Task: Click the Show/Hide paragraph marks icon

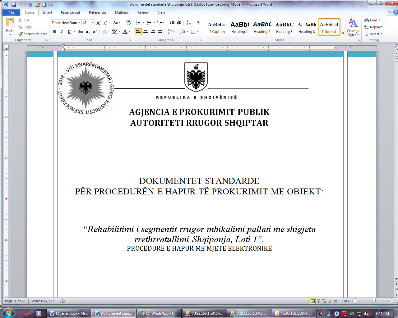Action: tap(199, 23)
